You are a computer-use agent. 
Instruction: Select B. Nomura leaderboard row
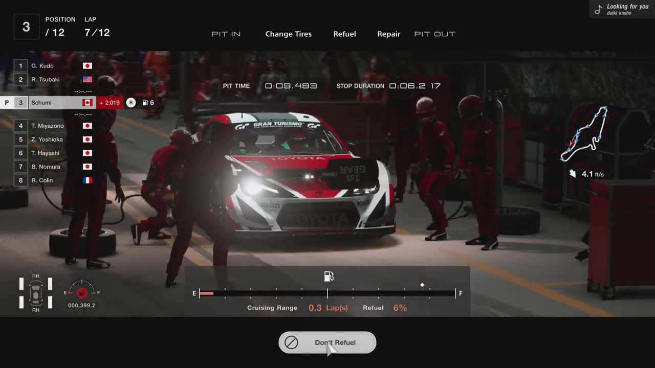[55, 167]
